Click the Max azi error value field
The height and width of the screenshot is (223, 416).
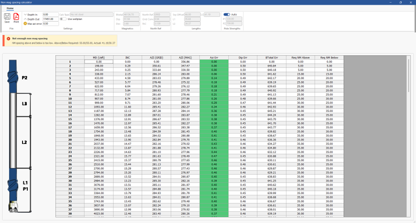pos(50,23)
